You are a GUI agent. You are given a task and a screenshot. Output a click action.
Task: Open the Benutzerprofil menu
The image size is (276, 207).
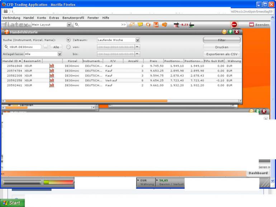[73, 18]
